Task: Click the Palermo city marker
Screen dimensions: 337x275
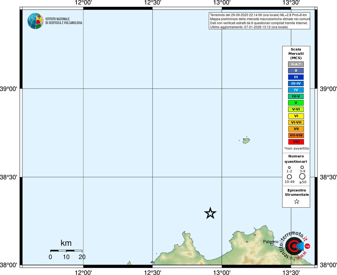Action: tap(272, 244)
